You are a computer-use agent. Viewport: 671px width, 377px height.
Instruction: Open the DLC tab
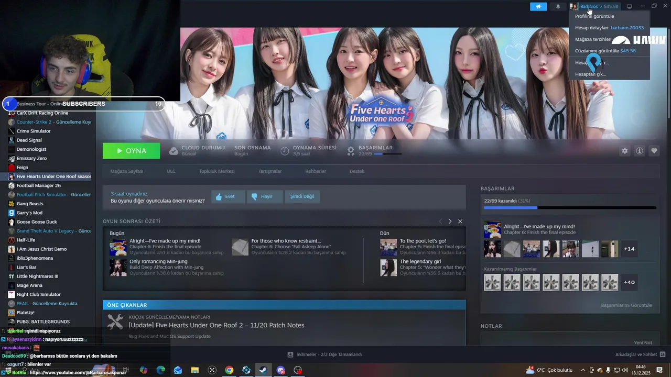click(x=171, y=171)
